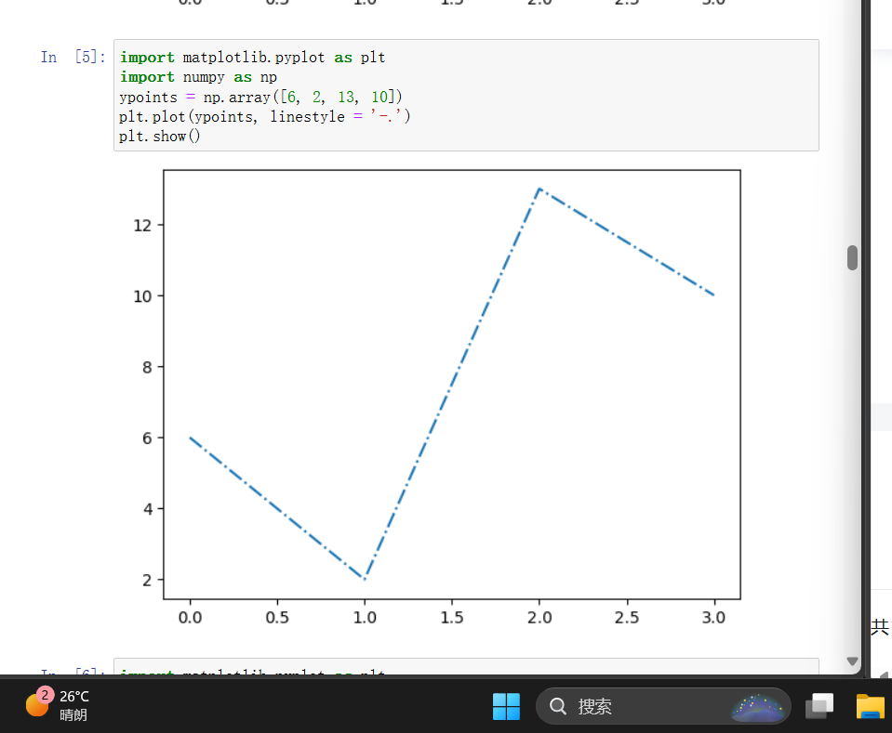Click the y-axis label 10
Image resolution: width=892 pixels, height=733 pixels.
point(142,296)
